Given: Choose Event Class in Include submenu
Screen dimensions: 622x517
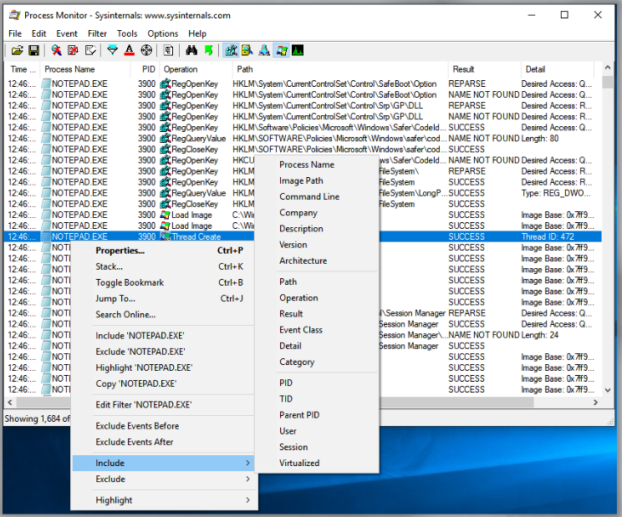Looking at the screenshot, I should pyautogui.click(x=317, y=330).
